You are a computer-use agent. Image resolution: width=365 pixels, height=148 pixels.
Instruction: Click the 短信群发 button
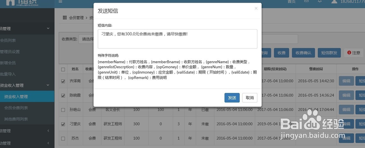[x=329, y=53]
